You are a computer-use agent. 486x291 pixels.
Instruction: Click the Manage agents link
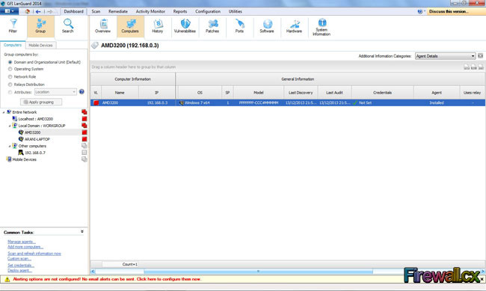(22, 242)
